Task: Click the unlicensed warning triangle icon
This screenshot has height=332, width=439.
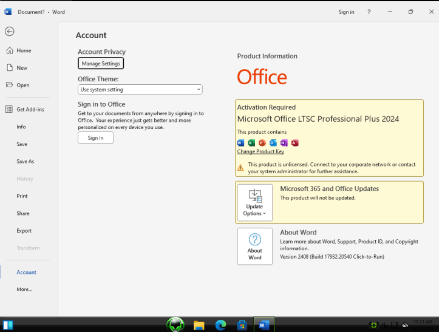Action: tap(240, 168)
